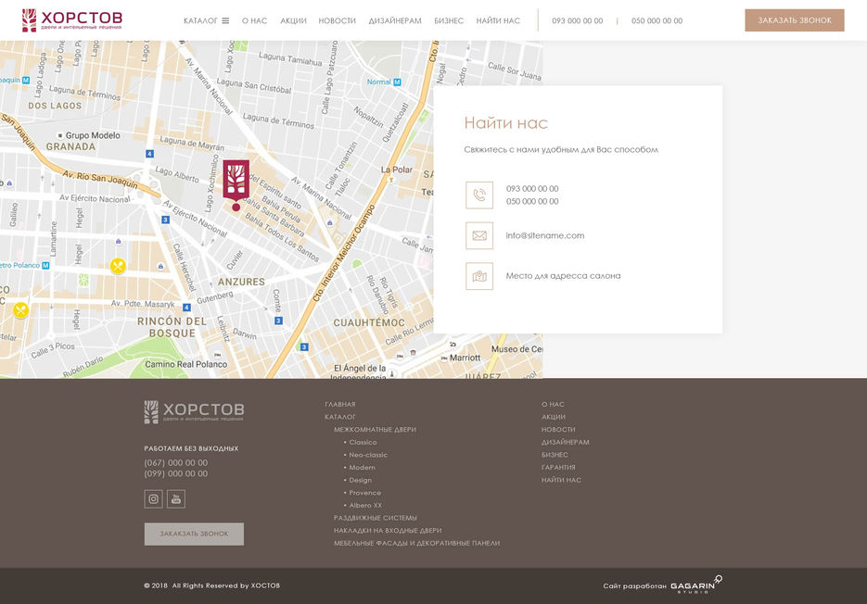The image size is (867, 604).
Task: Open Найти нас link in footer
Action: 561,480
